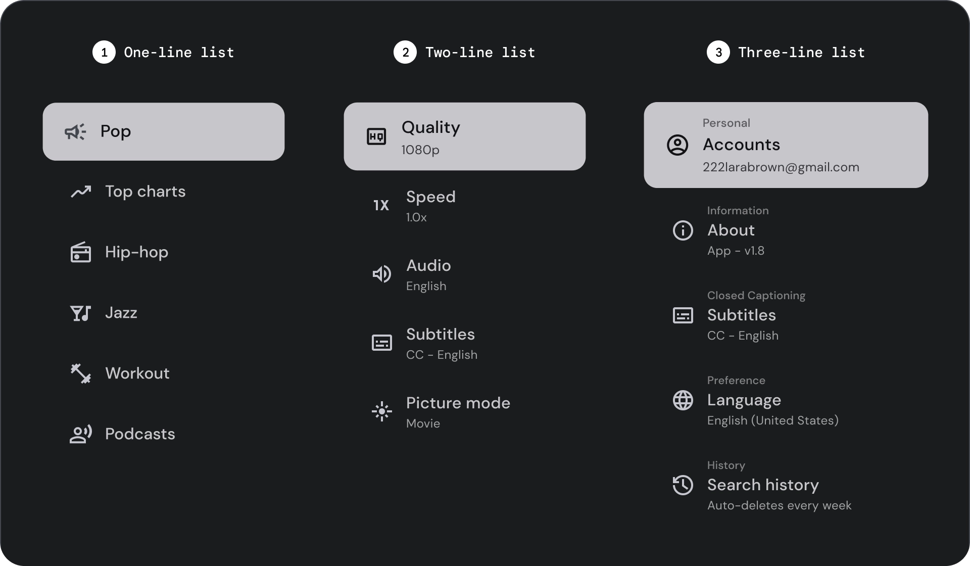Select the Workout tools icon
The image size is (970, 566).
(81, 373)
